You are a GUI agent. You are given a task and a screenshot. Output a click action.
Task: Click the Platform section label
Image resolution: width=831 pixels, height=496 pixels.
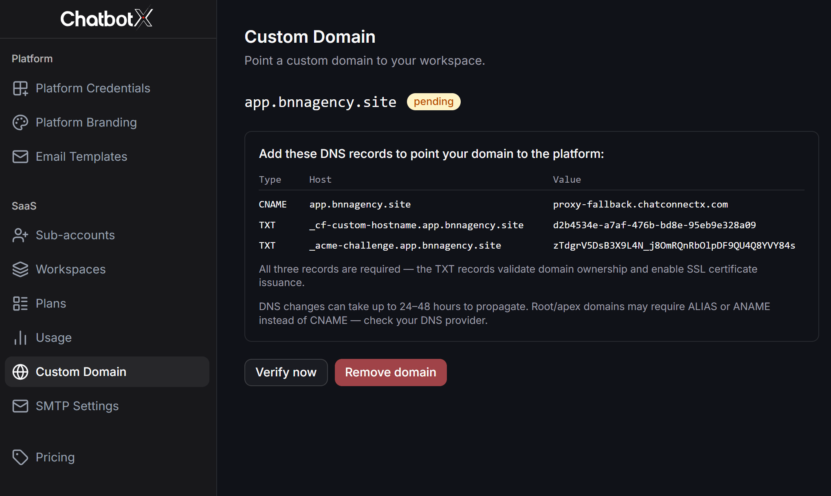coord(32,59)
